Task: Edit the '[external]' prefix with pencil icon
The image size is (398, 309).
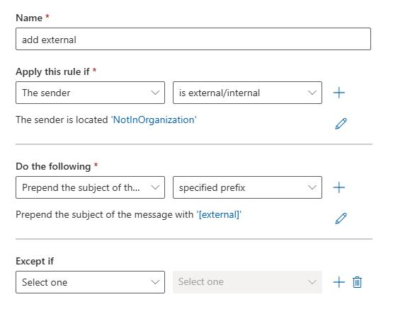Action: pyautogui.click(x=341, y=218)
